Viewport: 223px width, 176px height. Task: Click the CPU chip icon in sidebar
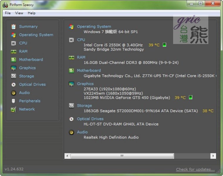13,43
